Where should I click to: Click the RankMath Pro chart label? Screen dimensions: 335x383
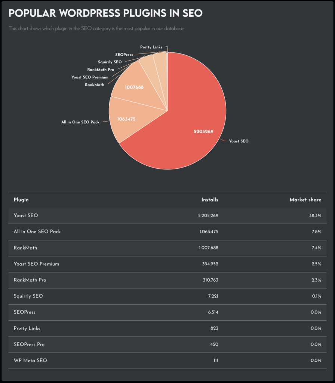(101, 70)
